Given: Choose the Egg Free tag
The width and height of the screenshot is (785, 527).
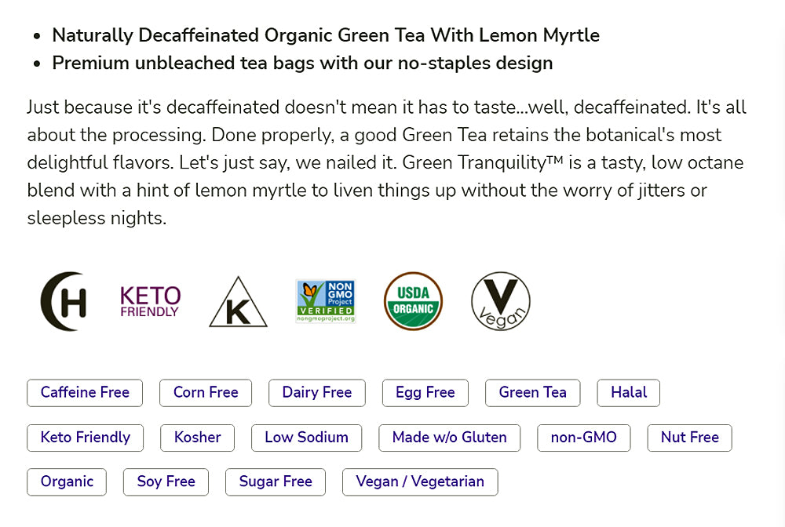Looking at the screenshot, I should [425, 393].
